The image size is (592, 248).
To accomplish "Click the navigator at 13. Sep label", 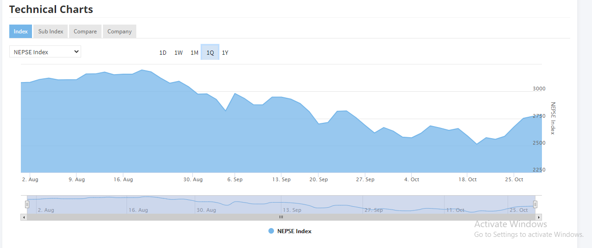I will point(292,210).
